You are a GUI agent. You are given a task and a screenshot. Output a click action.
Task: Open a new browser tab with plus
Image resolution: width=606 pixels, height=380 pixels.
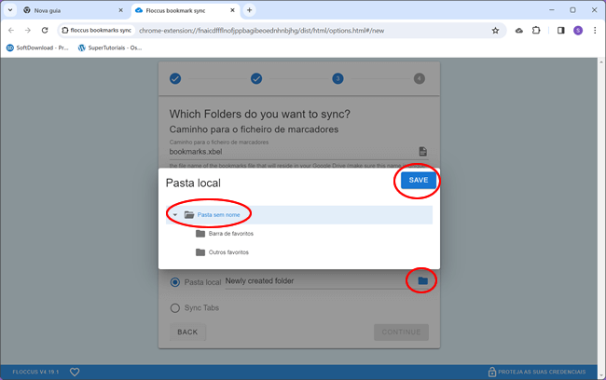point(249,10)
